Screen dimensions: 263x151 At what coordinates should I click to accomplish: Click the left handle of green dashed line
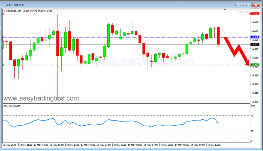tap(3, 65)
